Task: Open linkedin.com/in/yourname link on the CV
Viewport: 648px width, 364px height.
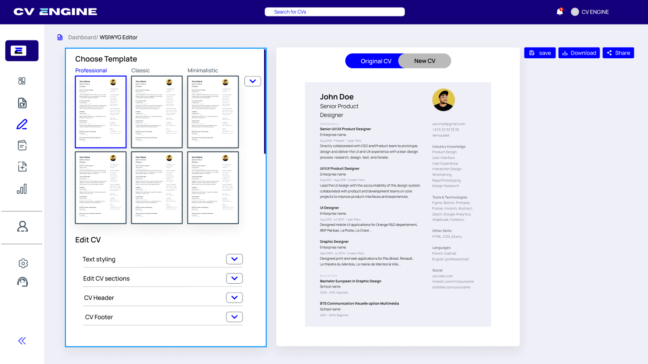Action: 453,281
